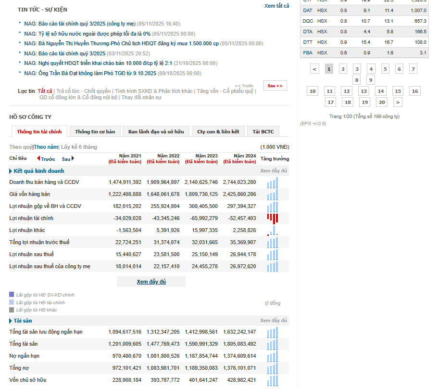Viewport: 438px width, 389px height.
Task: Filter news by 'Tăng vốn - Cổ phiếu quỹ'
Action: click(225, 91)
